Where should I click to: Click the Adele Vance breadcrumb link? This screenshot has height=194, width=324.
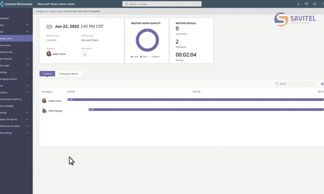(x=56, y=11)
